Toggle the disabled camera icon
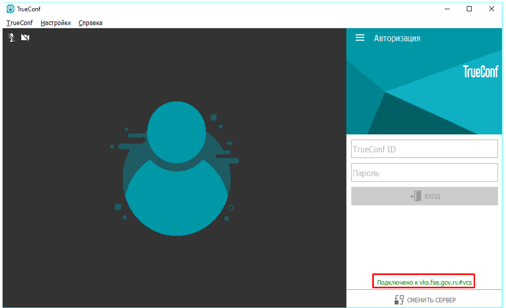The width and height of the screenshot is (506, 308). (x=25, y=38)
